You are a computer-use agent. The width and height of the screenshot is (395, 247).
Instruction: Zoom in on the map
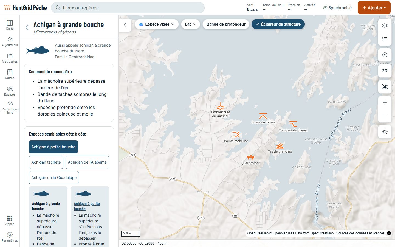(385, 103)
